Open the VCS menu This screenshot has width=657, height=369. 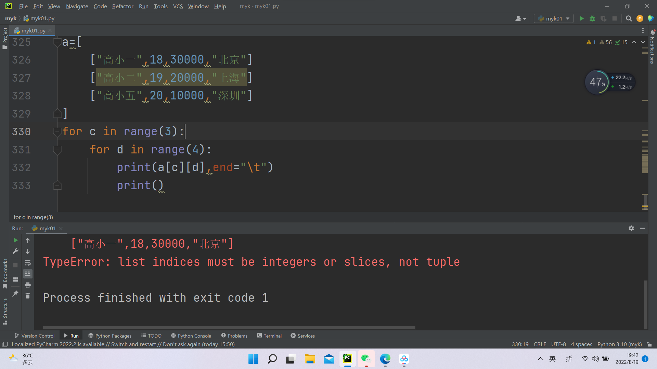178,6
